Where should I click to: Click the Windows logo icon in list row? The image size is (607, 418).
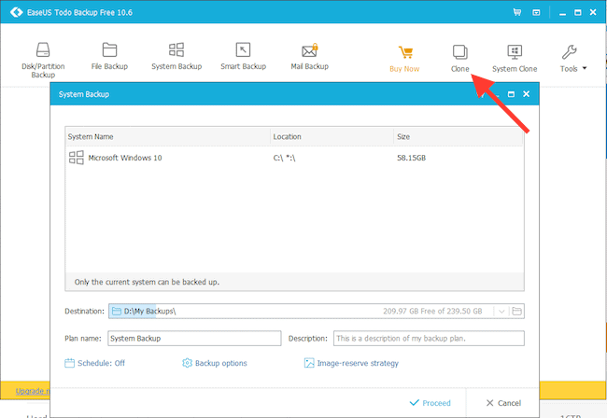pyautogui.click(x=77, y=158)
